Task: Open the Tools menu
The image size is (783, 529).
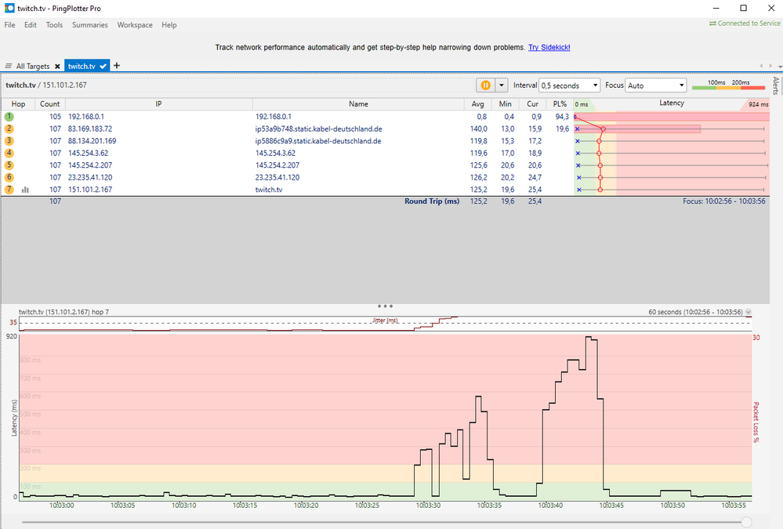Action: [54, 25]
